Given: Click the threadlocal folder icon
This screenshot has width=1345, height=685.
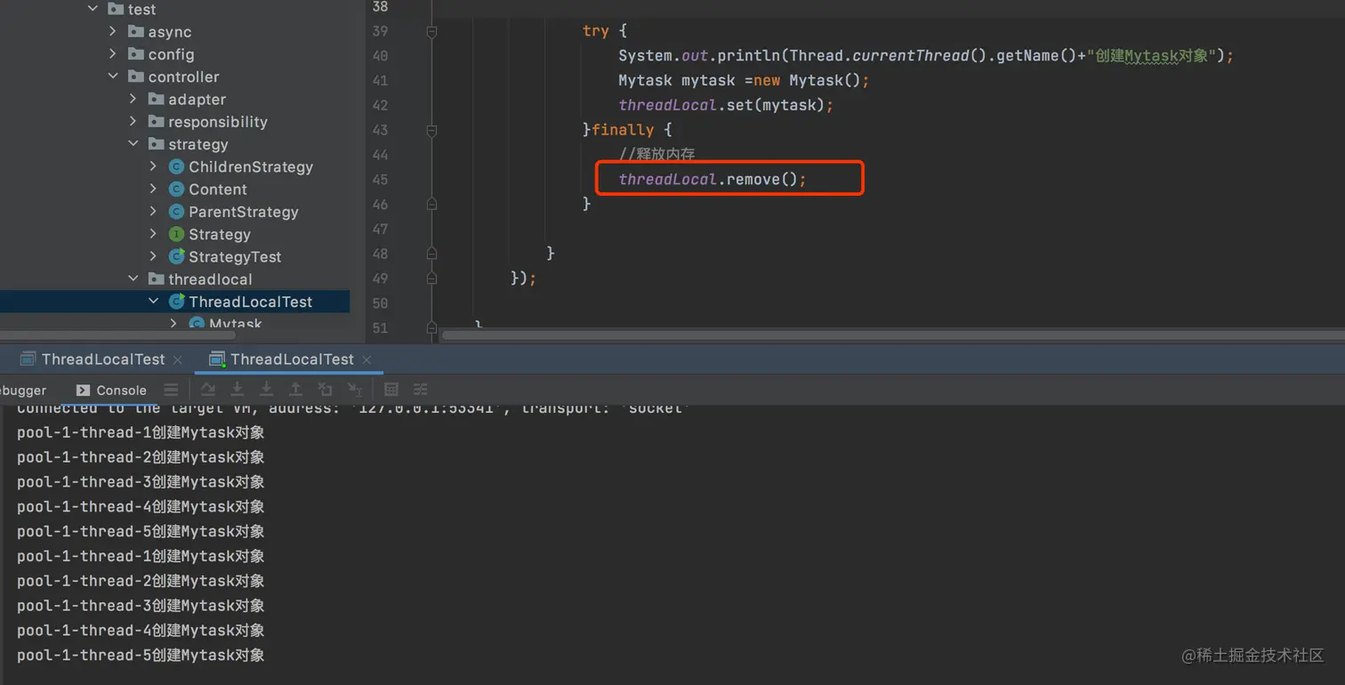Looking at the screenshot, I should [156, 279].
